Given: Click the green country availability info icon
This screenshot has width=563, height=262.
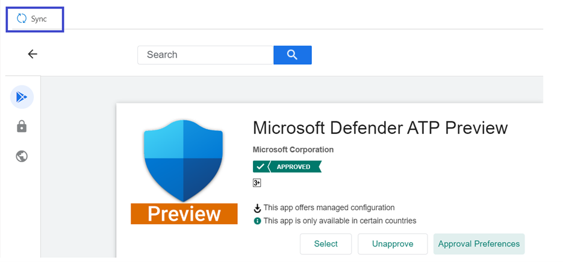Looking at the screenshot, I should click(257, 221).
